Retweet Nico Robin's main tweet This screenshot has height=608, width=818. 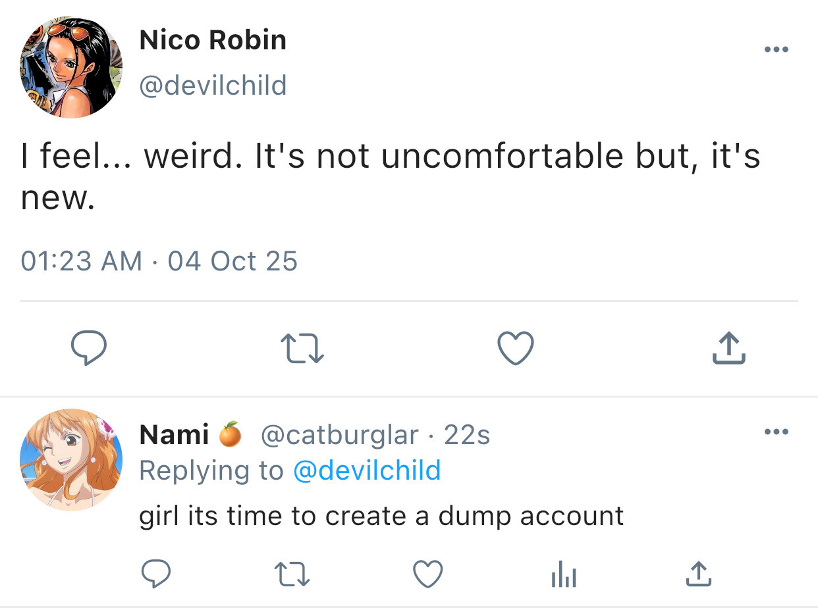(x=302, y=348)
